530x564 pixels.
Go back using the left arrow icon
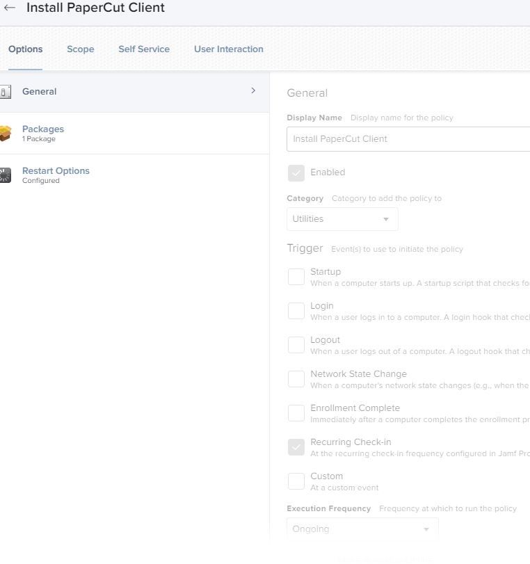[x=10, y=7]
